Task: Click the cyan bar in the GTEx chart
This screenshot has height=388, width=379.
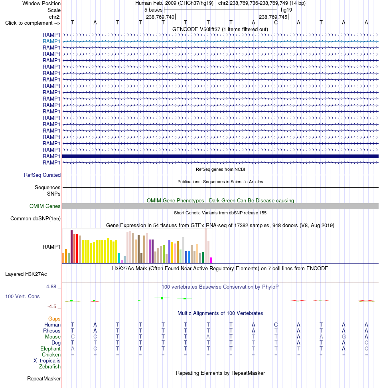Action: click(x=119, y=258)
